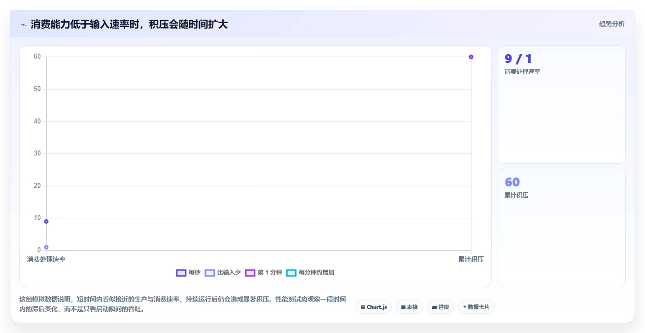Click the 数据卡片 tag
645x333 pixels.
tap(476, 307)
